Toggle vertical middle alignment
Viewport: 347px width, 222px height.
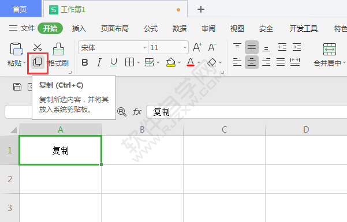252,47
